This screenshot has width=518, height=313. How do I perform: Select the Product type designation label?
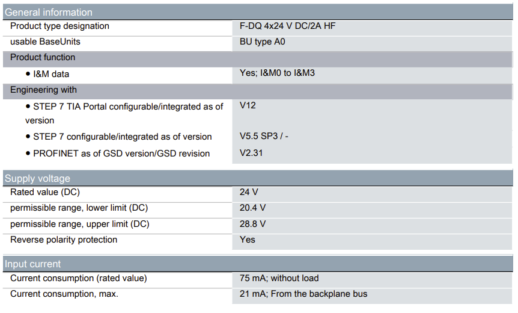tap(59, 26)
